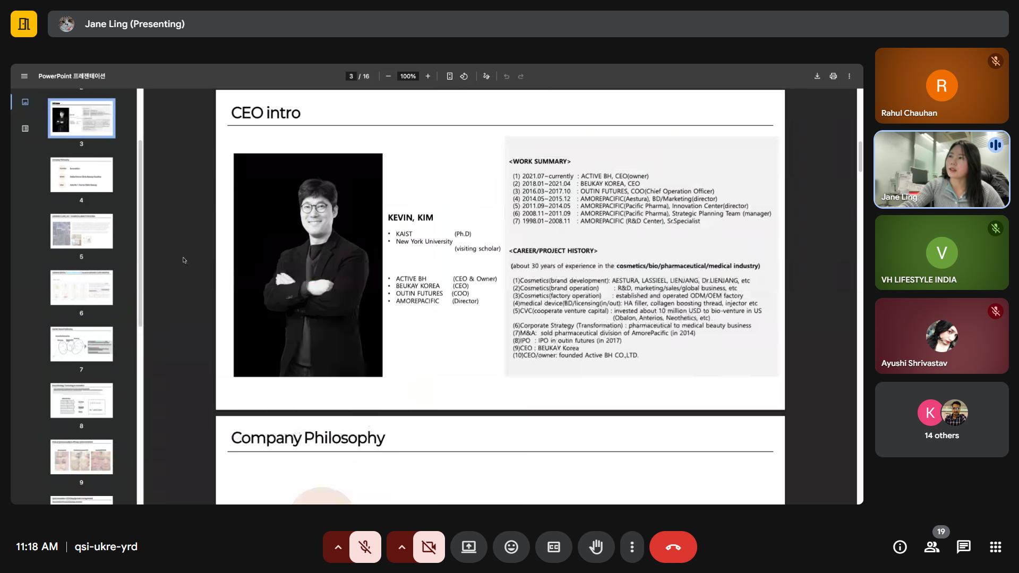The height and width of the screenshot is (573, 1019).
Task: Open the chat panel
Action: click(963, 547)
